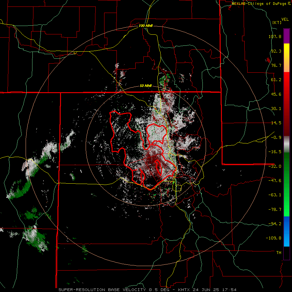The width and height of the screenshot is (292, 292).
Task: Click the -109.8 scale value
Action: coord(274,238)
